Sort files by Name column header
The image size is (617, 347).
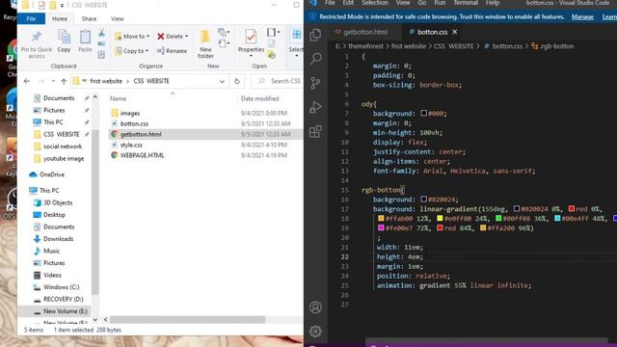(x=118, y=98)
